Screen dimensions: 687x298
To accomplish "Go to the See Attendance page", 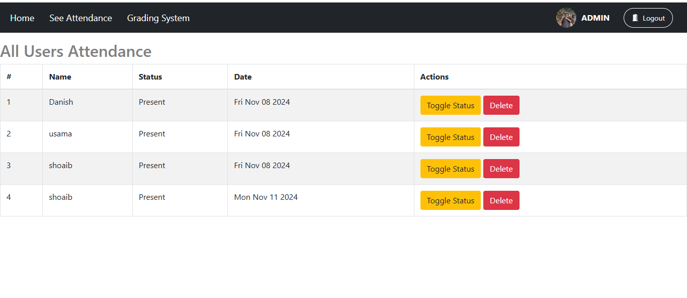I will [80, 18].
